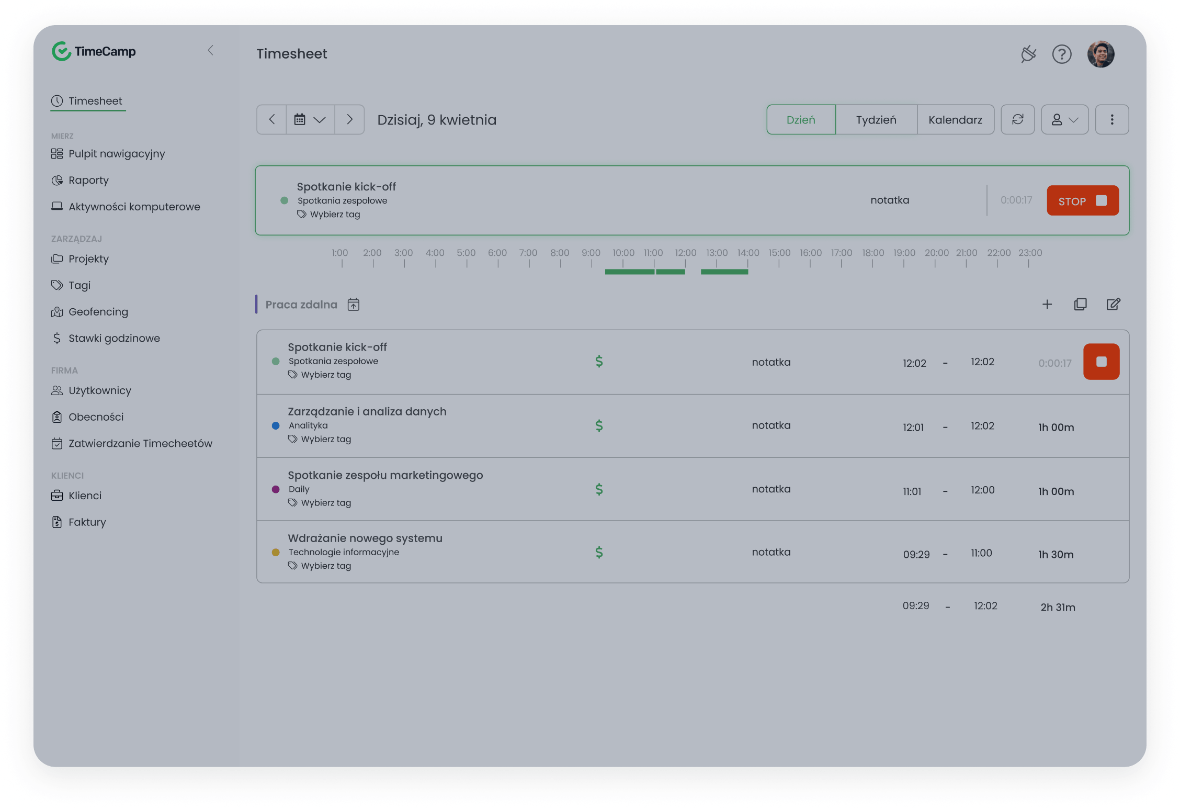Open the three-dot more options menu
Image resolution: width=1180 pixels, height=809 pixels.
point(1112,120)
